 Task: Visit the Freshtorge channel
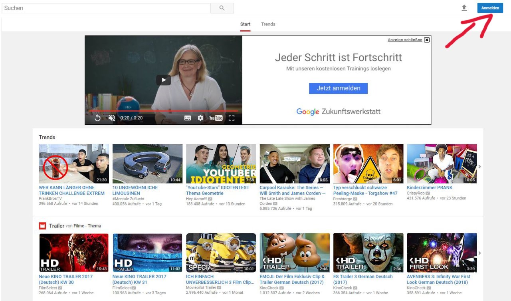(x=343, y=198)
